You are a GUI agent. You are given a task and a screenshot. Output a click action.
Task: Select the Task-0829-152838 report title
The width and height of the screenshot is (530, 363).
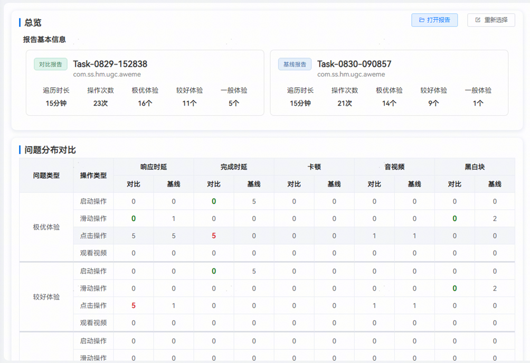click(x=110, y=64)
